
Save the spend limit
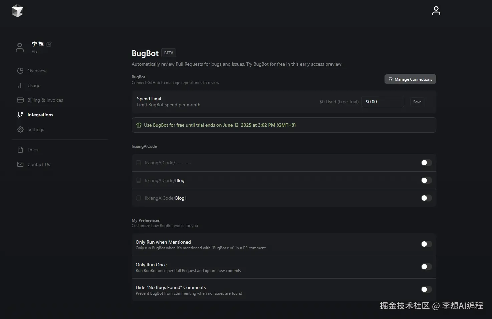click(417, 102)
